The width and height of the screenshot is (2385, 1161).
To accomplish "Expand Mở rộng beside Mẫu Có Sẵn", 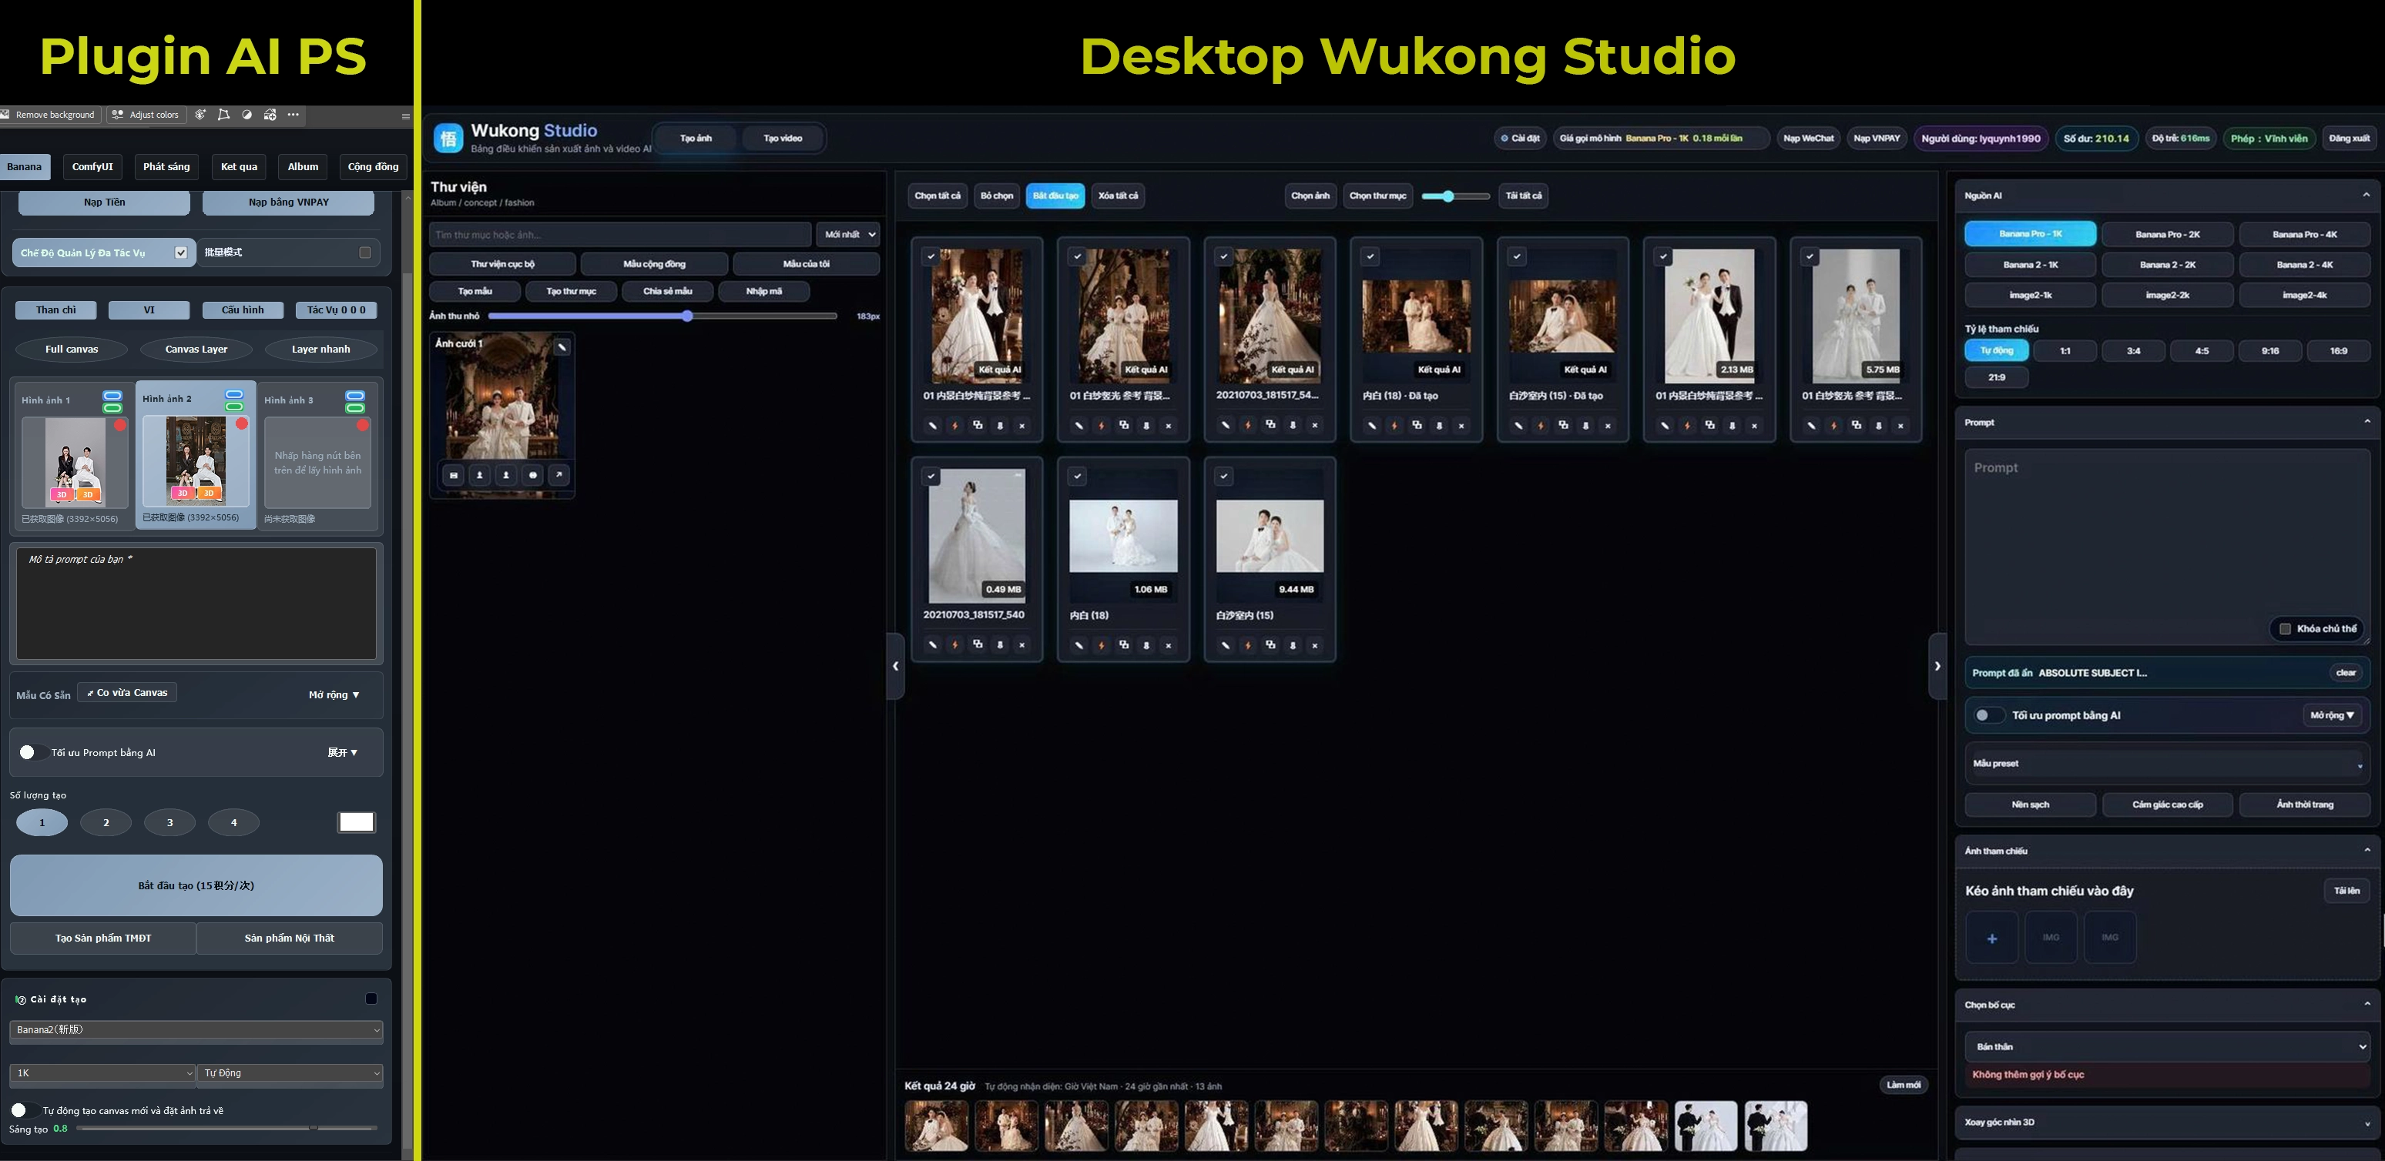I will (334, 694).
